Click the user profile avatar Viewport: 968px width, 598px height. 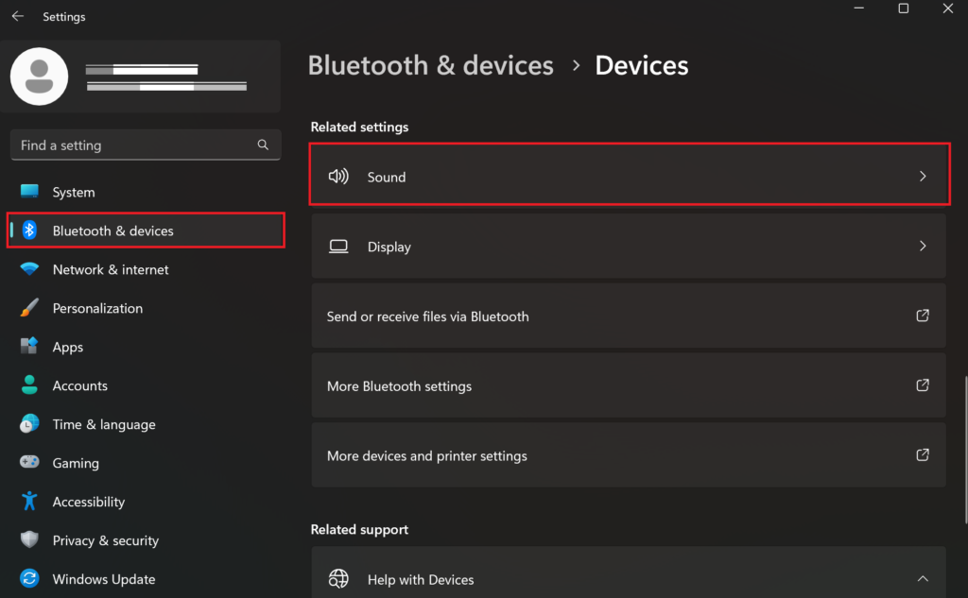(39, 77)
